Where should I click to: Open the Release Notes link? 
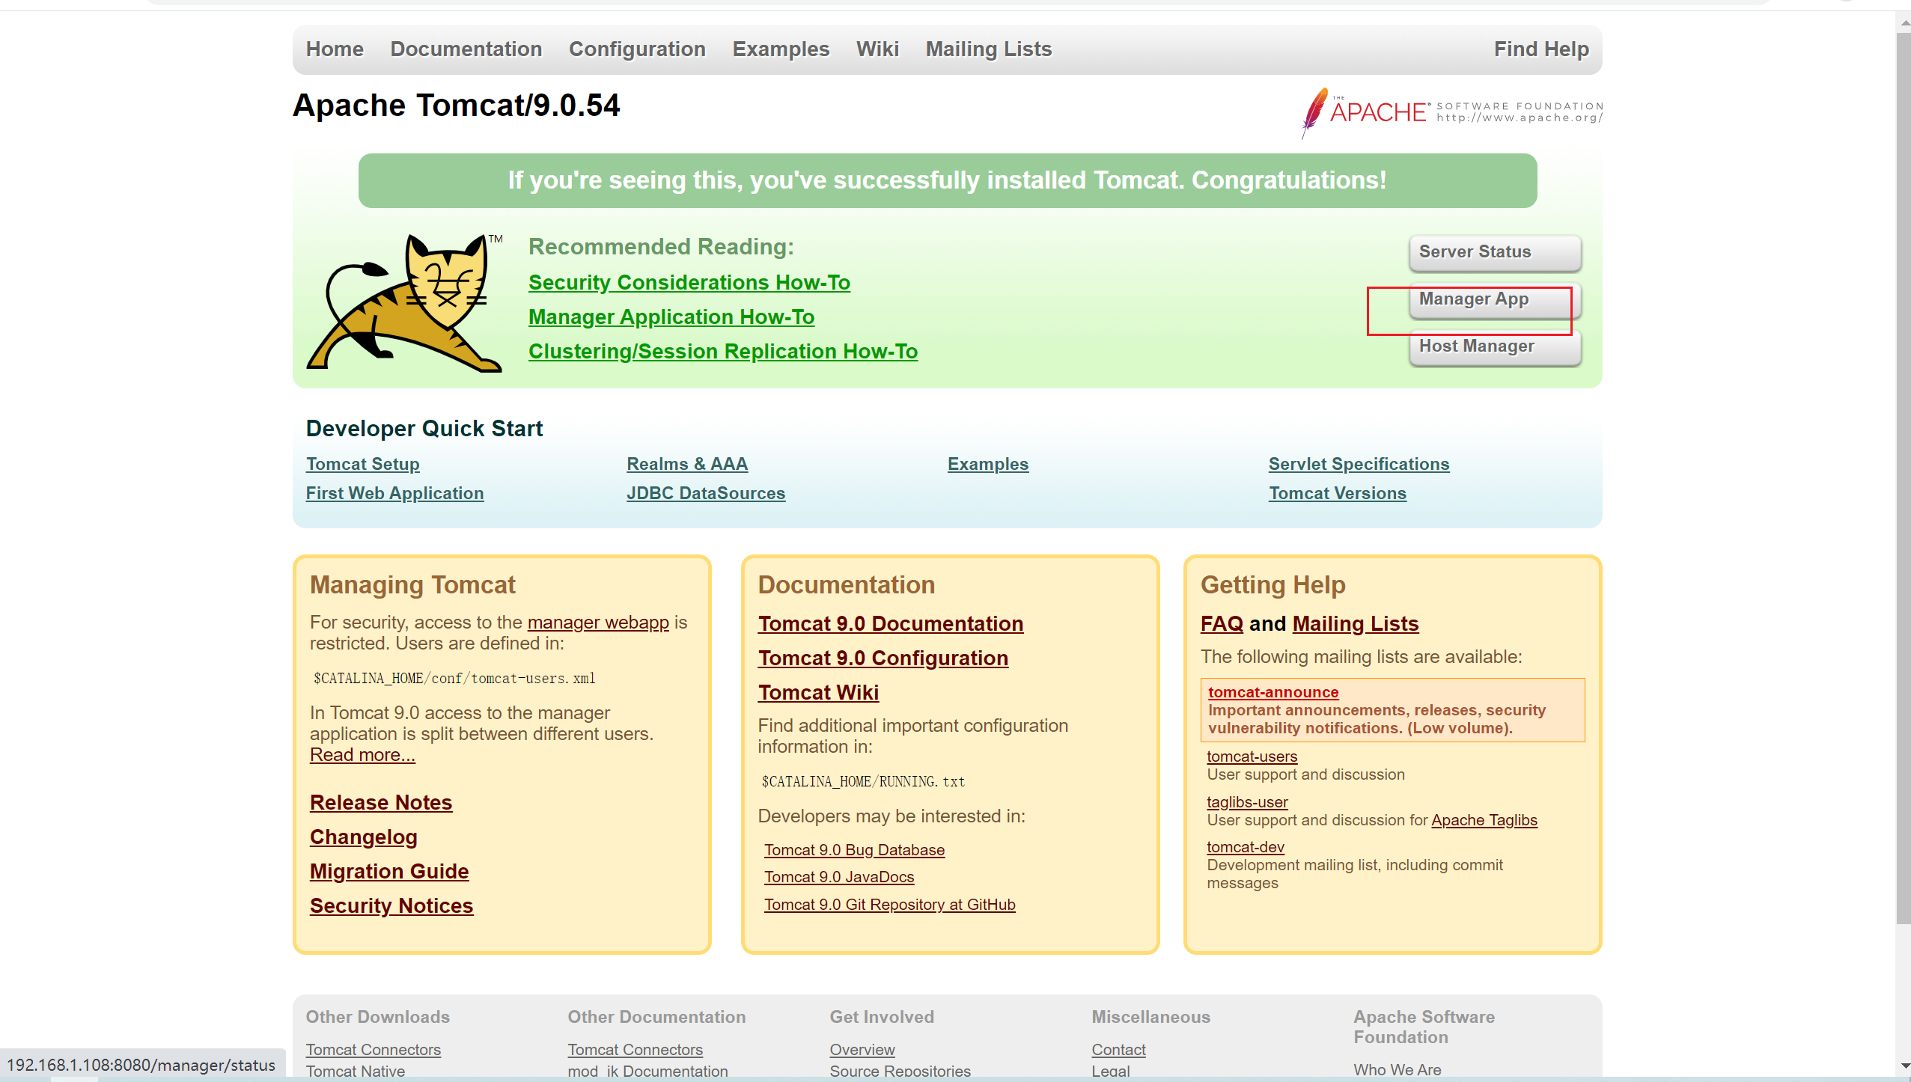pyautogui.click(x=380, y=802)
